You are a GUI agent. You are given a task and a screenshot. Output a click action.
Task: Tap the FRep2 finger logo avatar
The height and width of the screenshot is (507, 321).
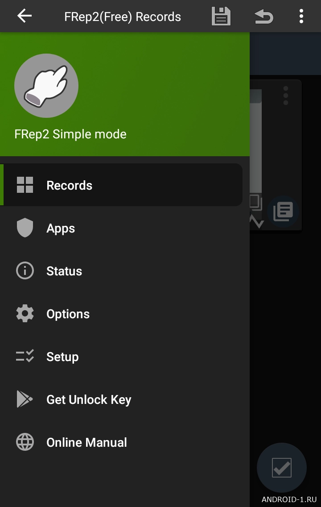tap(46, 86)
